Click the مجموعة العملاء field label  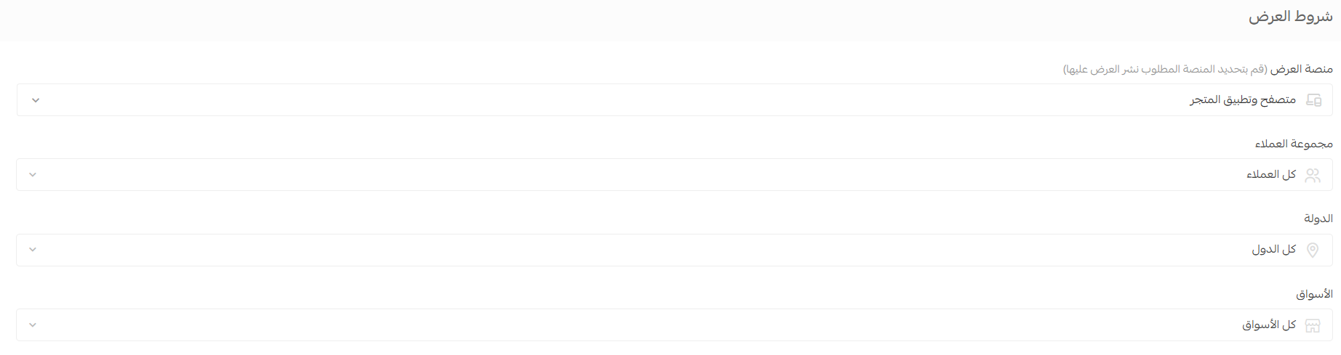point(1294,144)
